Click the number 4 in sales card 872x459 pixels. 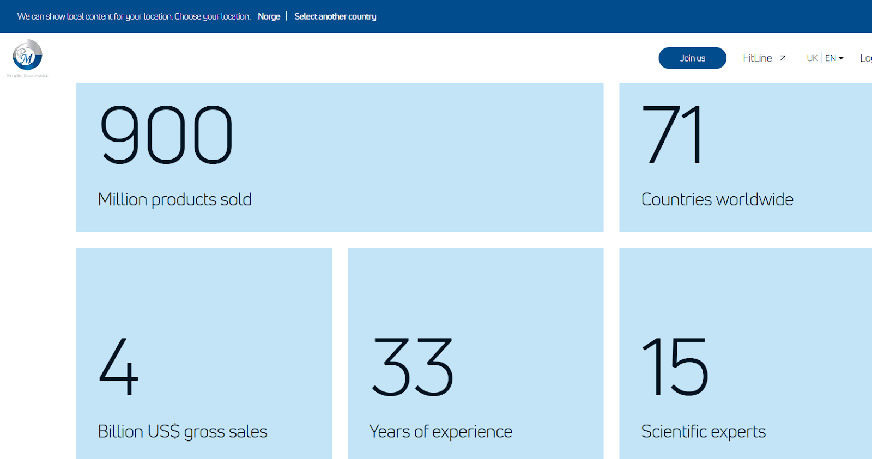(x=119, y=366)
